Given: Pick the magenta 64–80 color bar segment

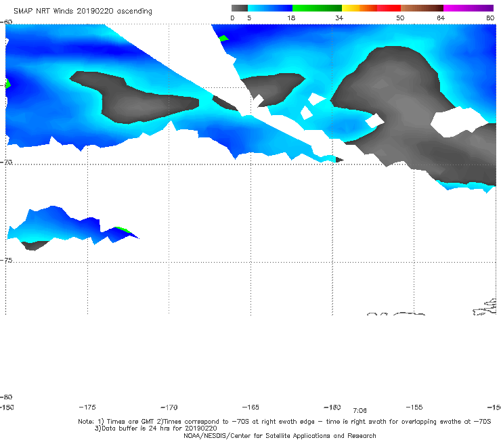Looking at the screenshot, I should click(x=469, y=8).
